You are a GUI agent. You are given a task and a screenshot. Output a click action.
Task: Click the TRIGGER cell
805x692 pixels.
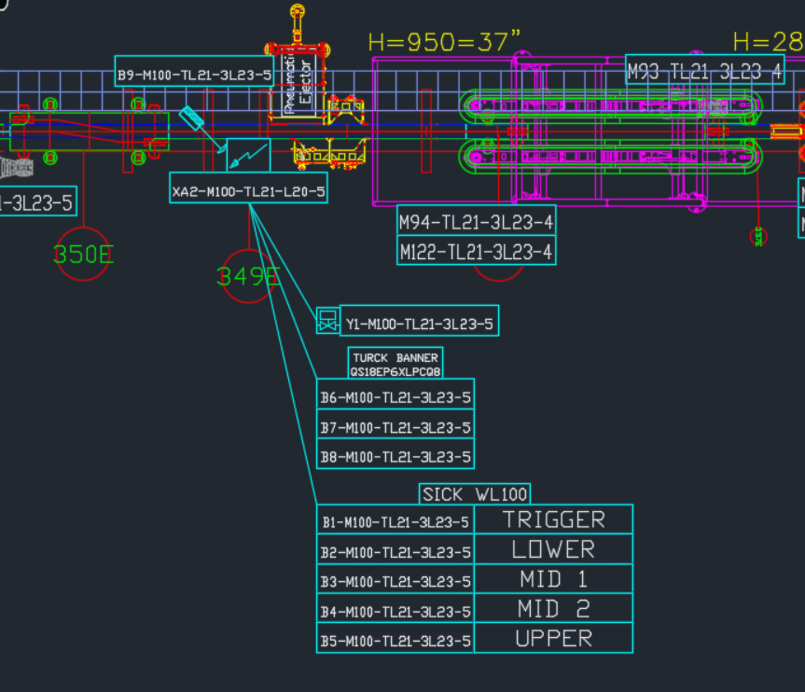point(553,519)
